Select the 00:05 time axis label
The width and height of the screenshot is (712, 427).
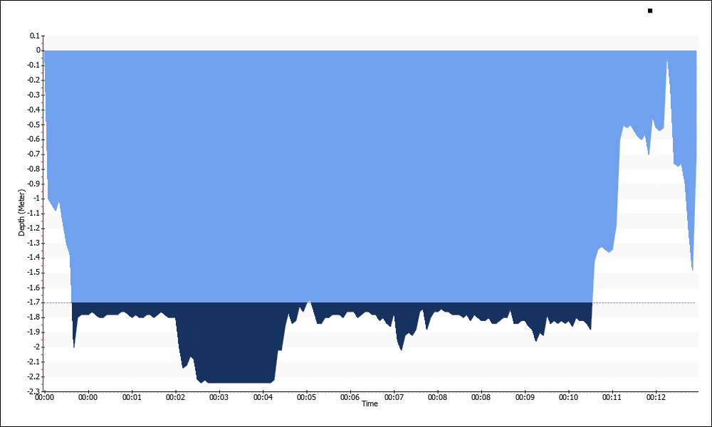coord(306,398)
